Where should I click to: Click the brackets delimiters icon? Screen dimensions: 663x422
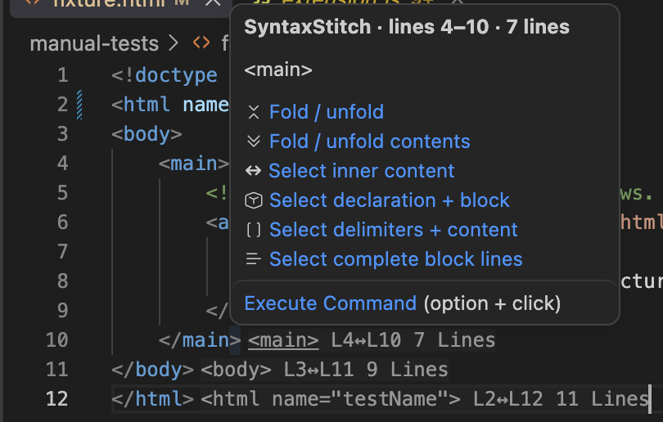(253, 230)
